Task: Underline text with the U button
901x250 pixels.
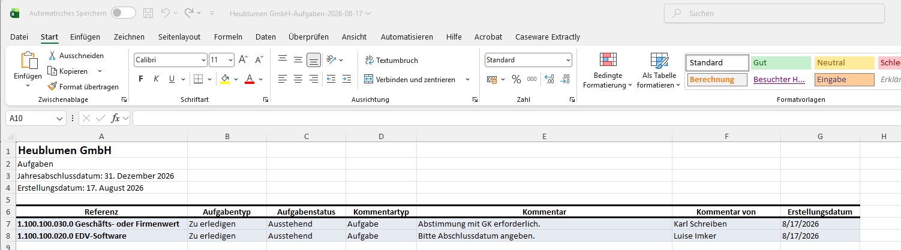Action: (172, 79)
